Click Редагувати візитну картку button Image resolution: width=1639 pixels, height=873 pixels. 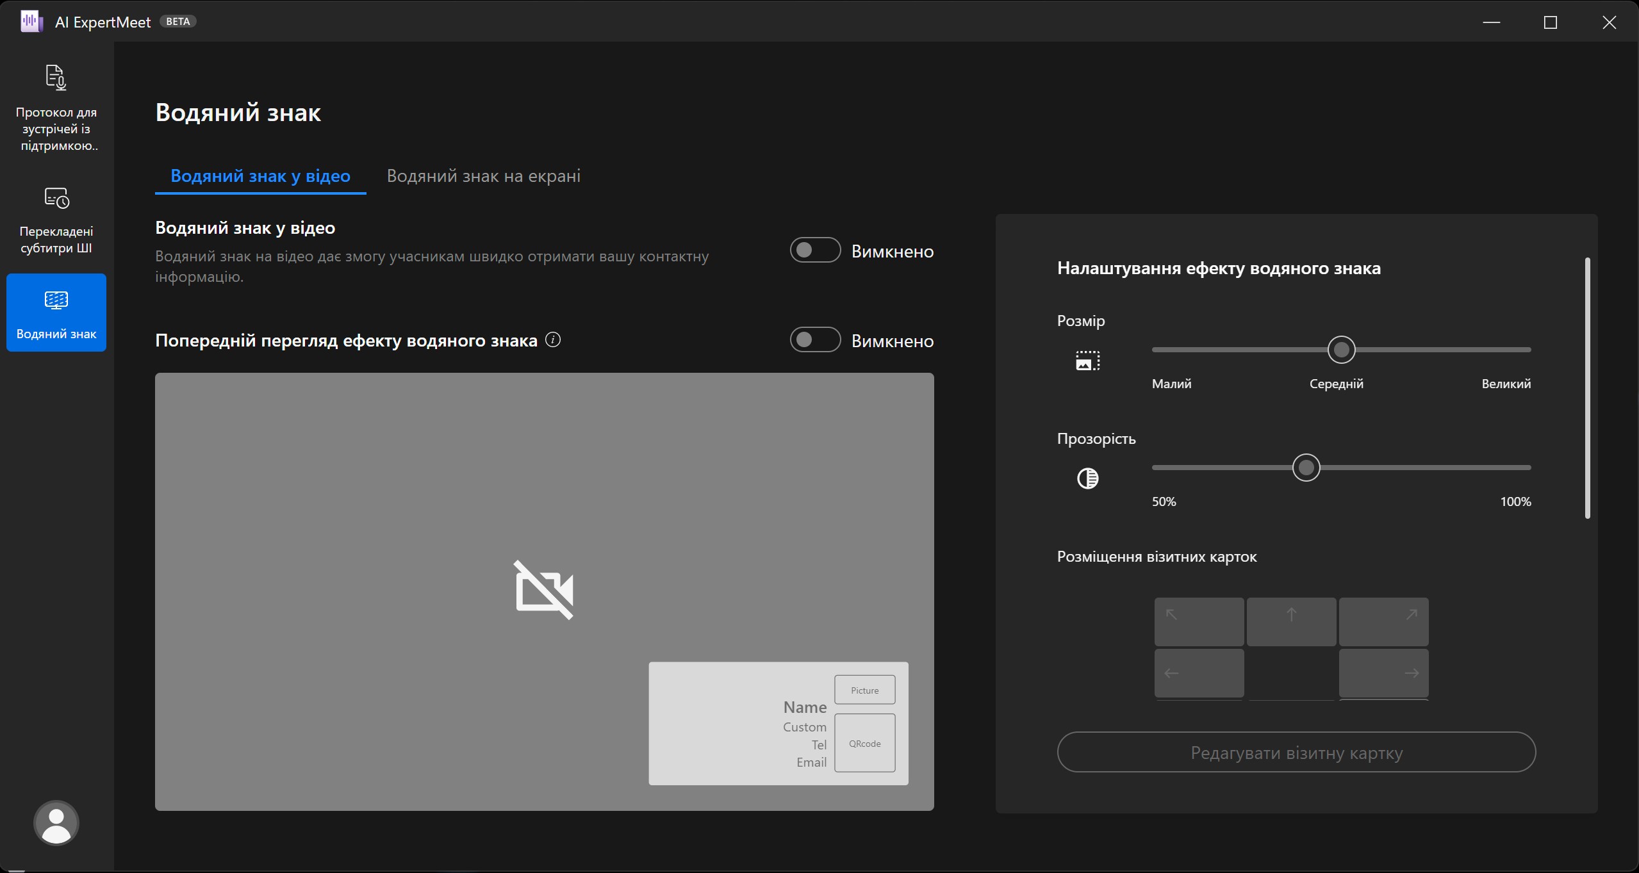click(x=1296, y=752)
